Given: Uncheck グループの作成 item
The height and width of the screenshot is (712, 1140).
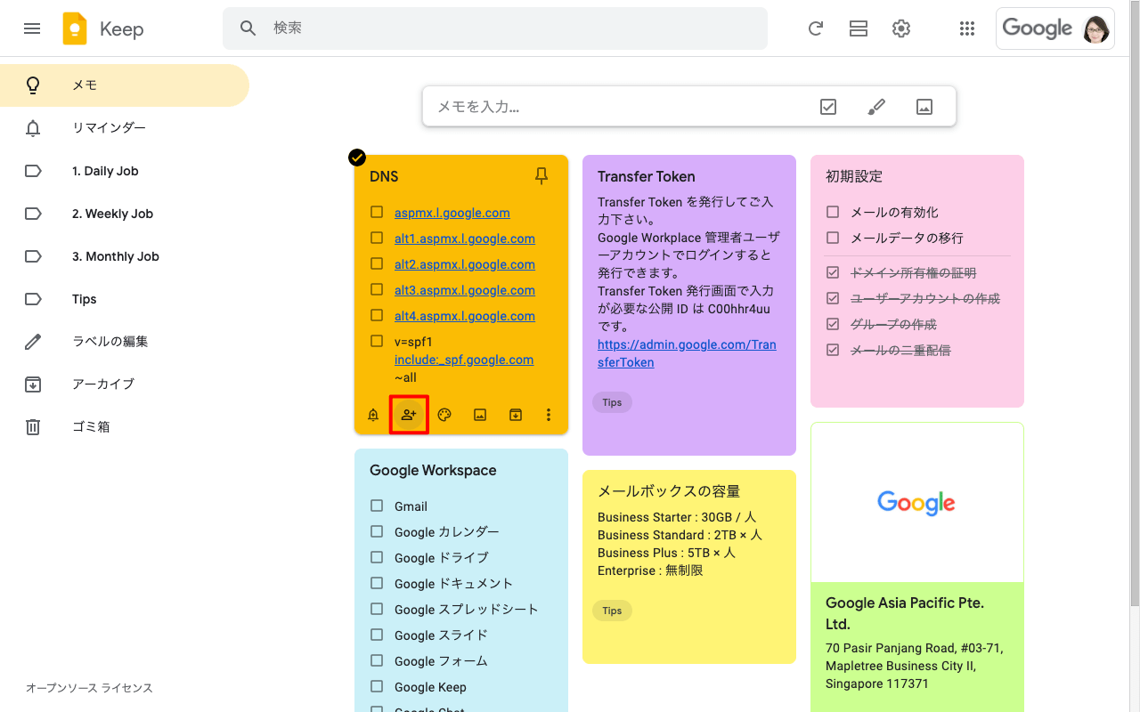Looking at the screenshot, I should (x=833, y=324).
